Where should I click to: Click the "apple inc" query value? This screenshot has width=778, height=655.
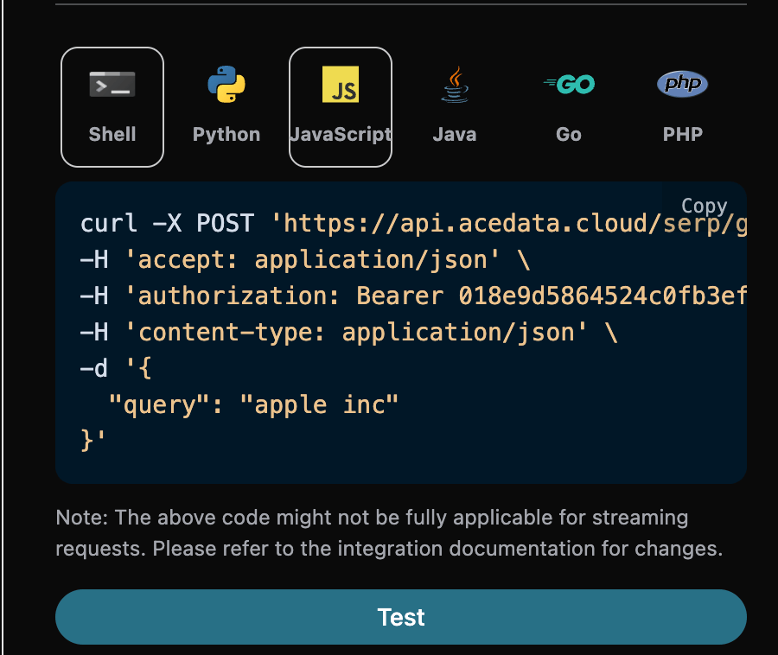(x=326, y=404)
